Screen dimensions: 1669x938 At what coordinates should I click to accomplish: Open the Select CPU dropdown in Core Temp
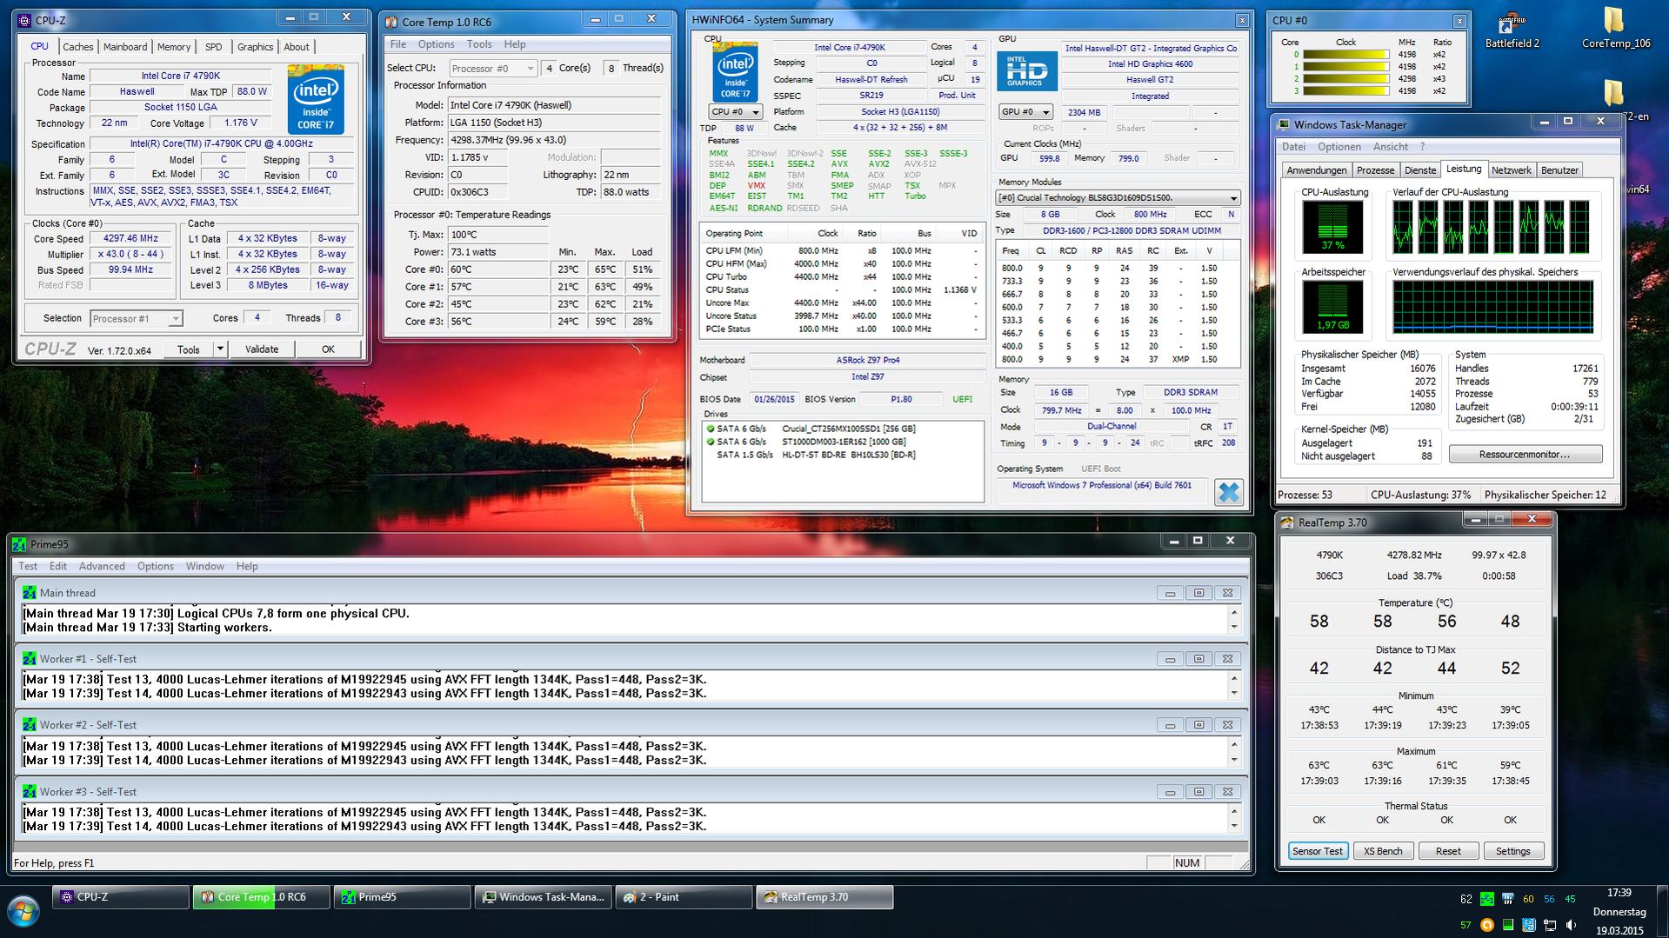[x=493, y=68]
